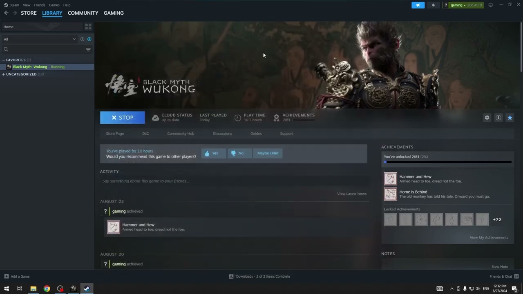Go to library Home
Image resolution: width=523 pixels, height=294 pixels.
coord(42,27)
